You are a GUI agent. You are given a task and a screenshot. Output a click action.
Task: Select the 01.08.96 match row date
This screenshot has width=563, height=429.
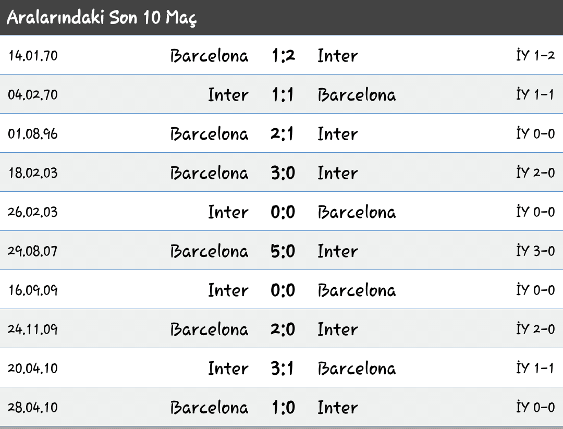pyautogui.click(x=33, y=134)
